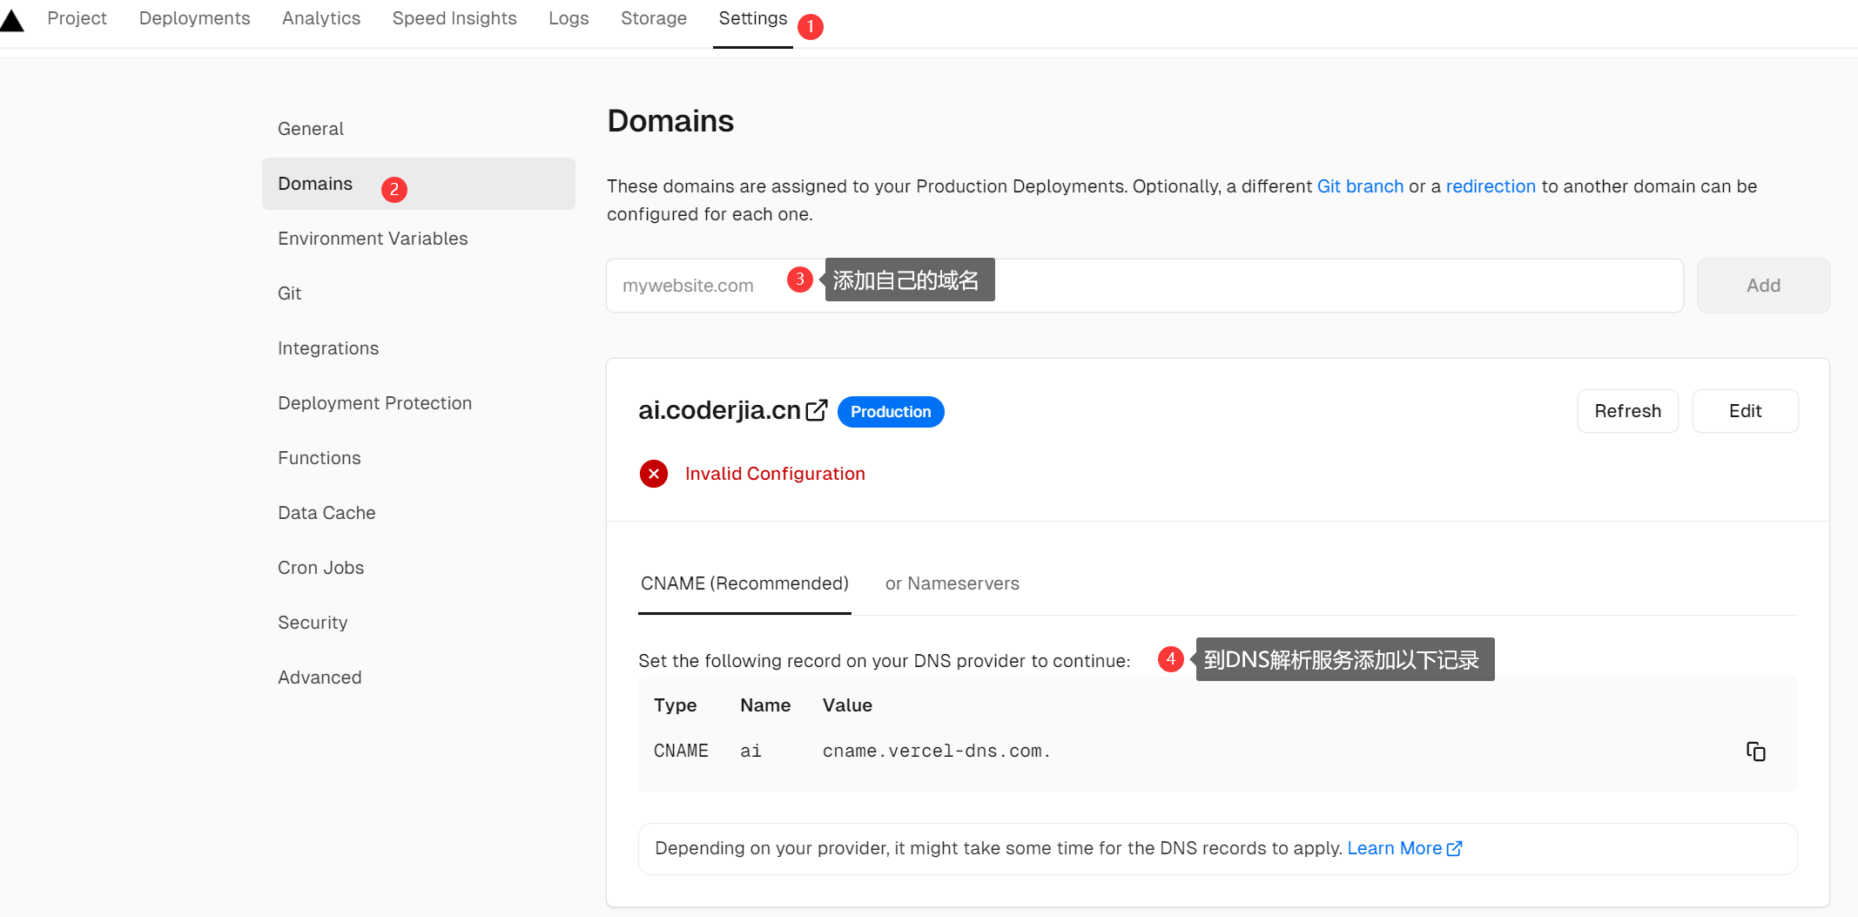Go to Security settings
The height and width of the screenshot is (917, 1858).
click(313, 623)
